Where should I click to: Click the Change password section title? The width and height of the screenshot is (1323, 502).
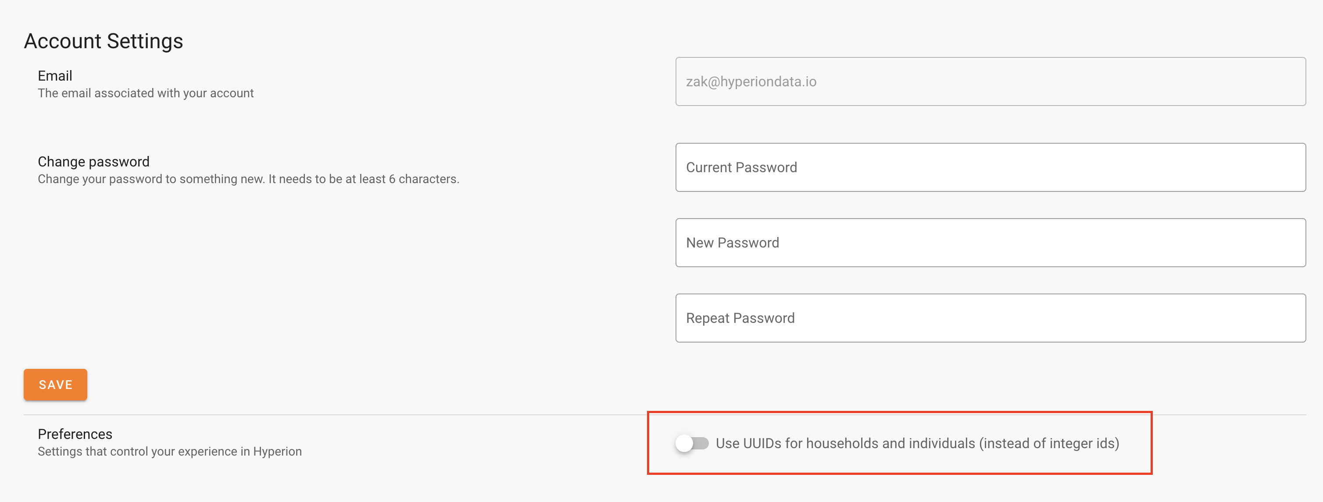pos(93,161)
